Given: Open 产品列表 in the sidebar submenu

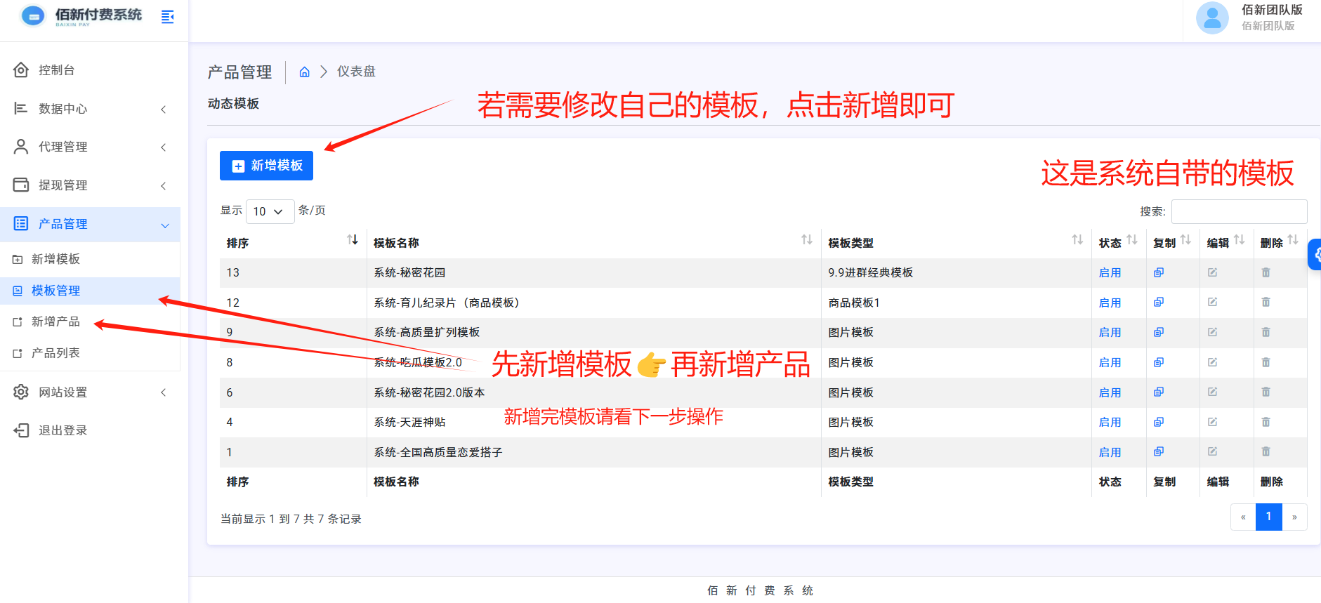Looking at the screenshot, I should tap(55, 353).
